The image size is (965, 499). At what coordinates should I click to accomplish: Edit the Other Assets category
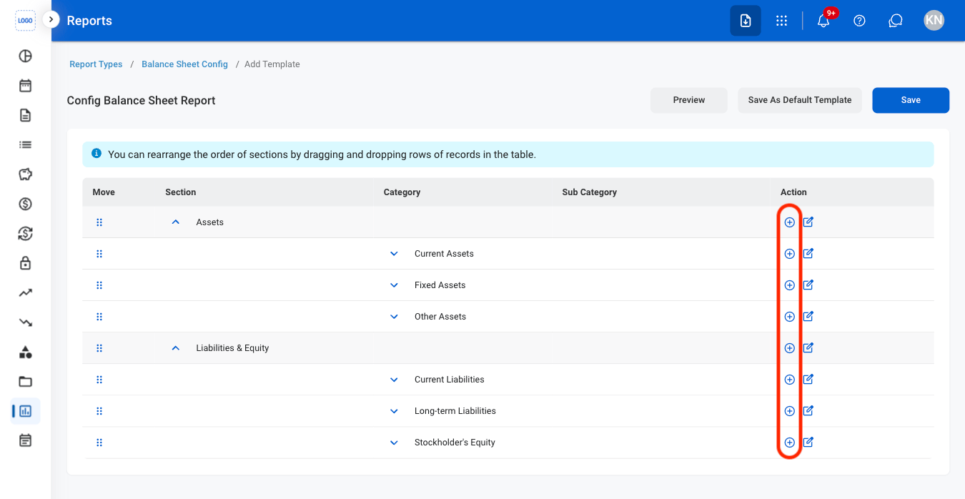tap(808, 317)
